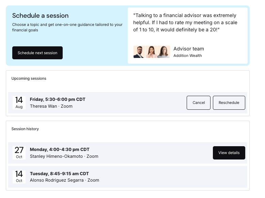The height and width of the screenshot is (198, 265).
Task: Select the Monday, 4:00-4:30 pm CDT title
Action: coord(60,150)
